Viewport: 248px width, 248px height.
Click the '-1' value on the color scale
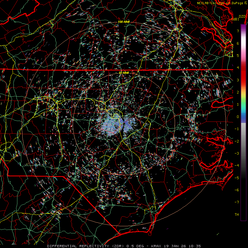coord(237,129)
